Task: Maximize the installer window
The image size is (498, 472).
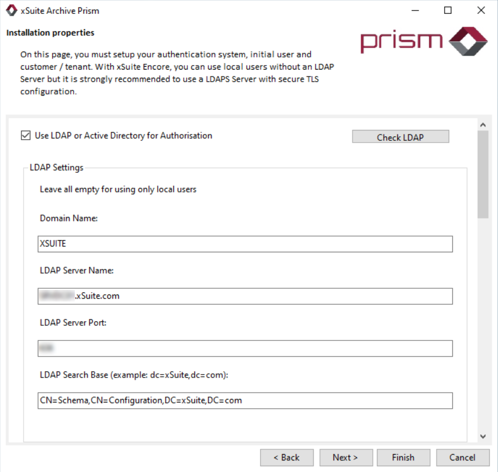Action: click(x=448, y=10)
